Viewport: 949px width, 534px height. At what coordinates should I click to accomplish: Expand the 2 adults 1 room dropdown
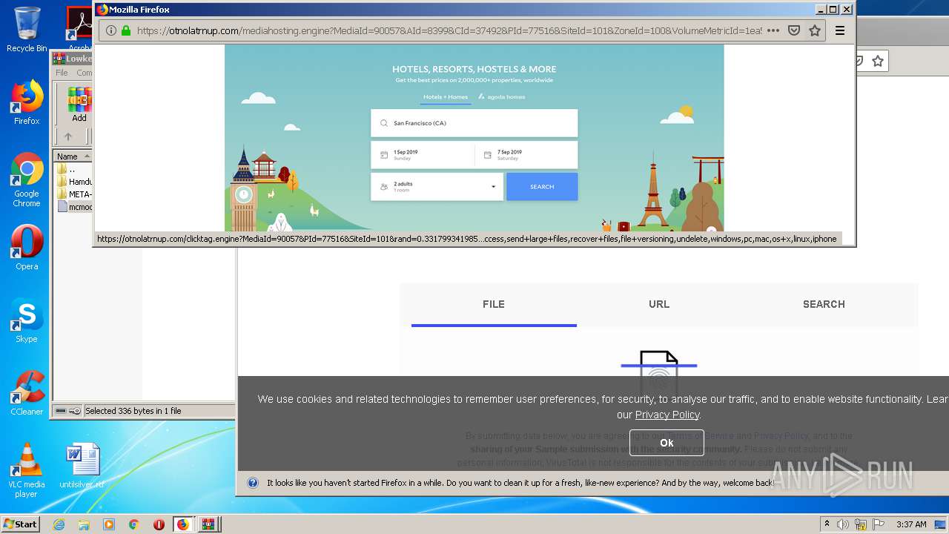coord(437,186)
